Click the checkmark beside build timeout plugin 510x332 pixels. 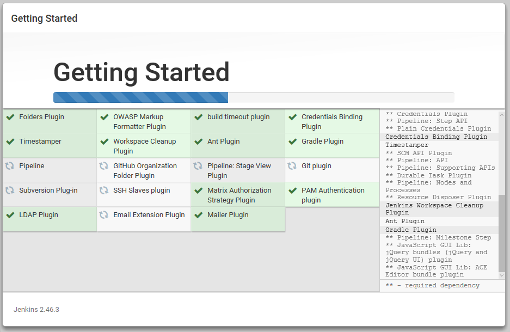click(x=199, y=117)
